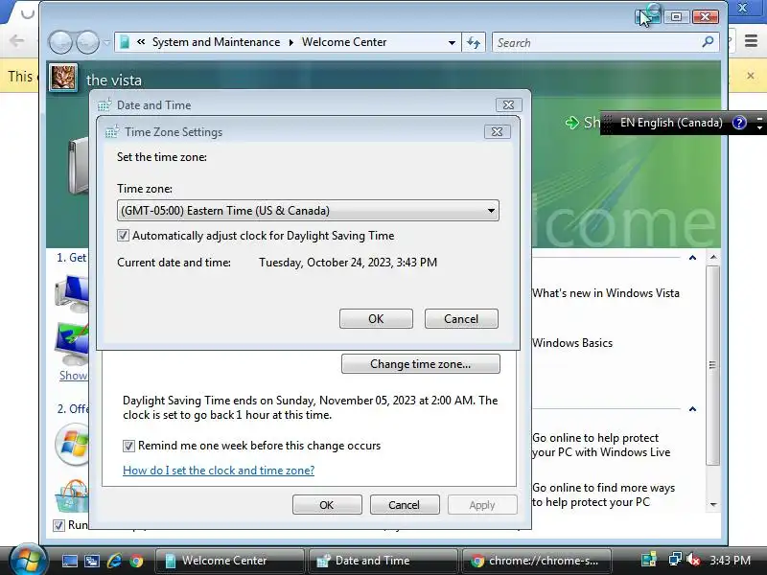Toggle Run at startup checkbox in Welcome Center

(58, 525)
